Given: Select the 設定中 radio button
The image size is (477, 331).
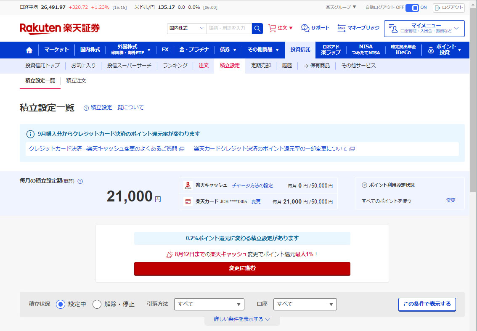Looking at the screenshot, I should click(61, 304).
